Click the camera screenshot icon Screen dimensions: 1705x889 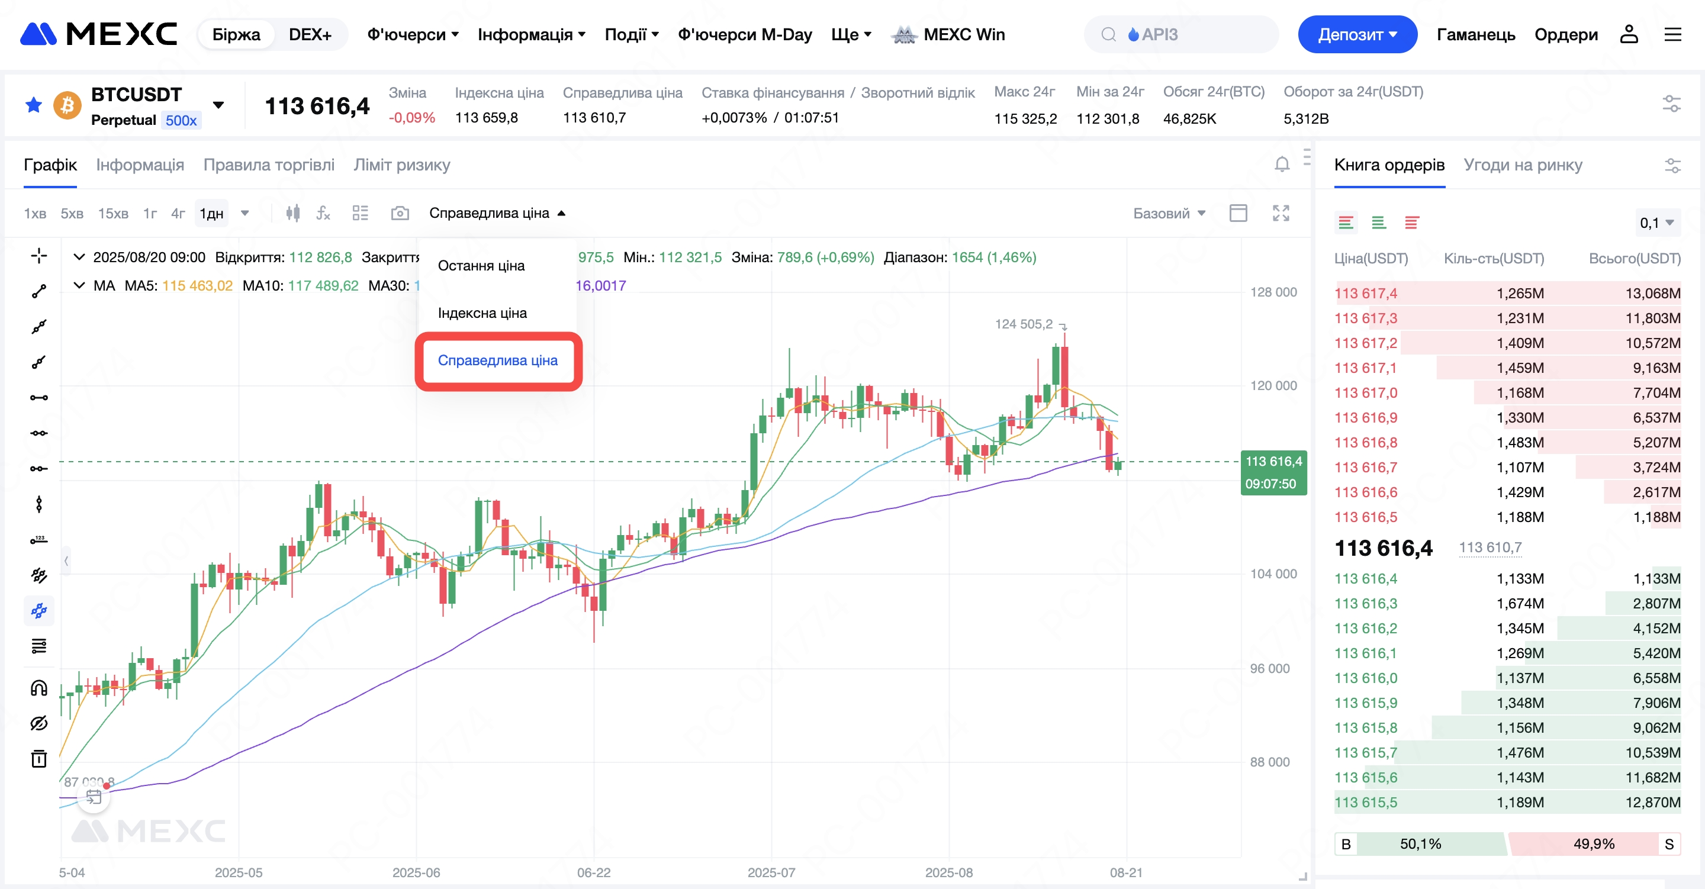tap(400, 213)
